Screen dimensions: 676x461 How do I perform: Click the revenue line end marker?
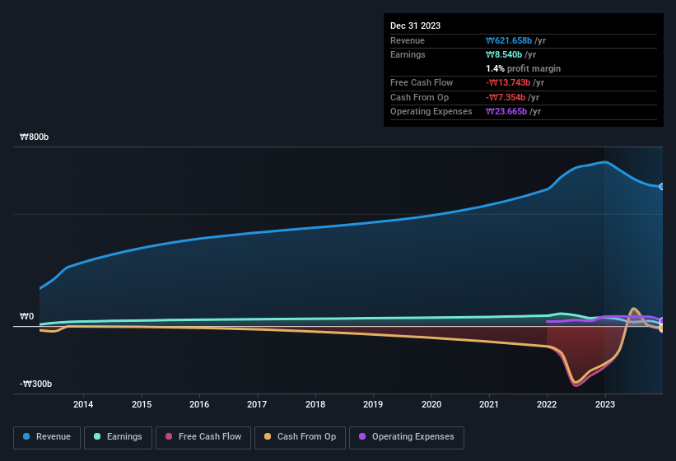(661, 187)
